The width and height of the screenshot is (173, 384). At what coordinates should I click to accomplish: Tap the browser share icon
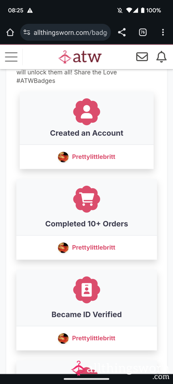pos(122,33)
